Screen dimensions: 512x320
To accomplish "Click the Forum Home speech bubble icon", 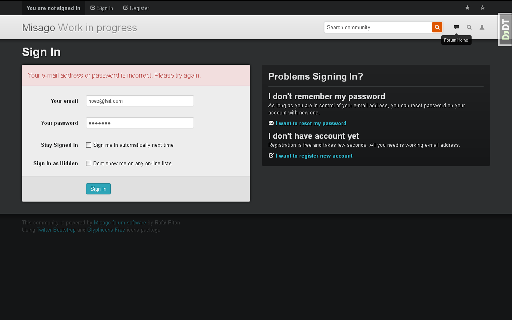I will 456,27.
